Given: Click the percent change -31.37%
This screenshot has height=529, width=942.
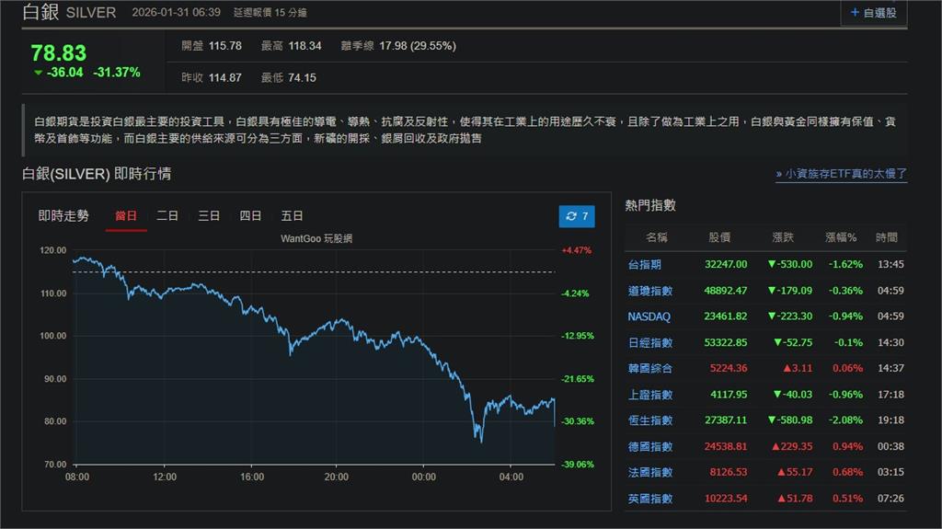Looking at the screenshot, I should click(117, 73).
